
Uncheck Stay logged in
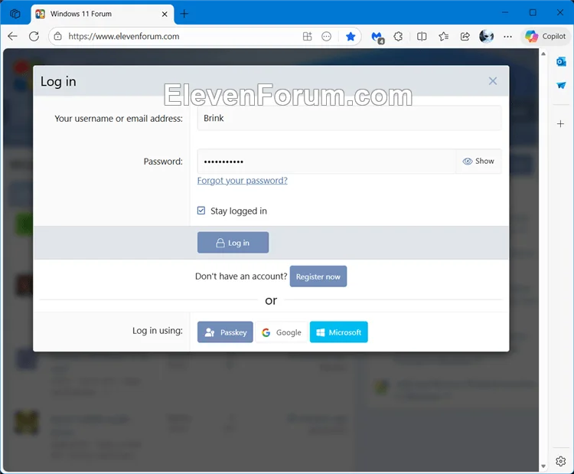(201, 211)
